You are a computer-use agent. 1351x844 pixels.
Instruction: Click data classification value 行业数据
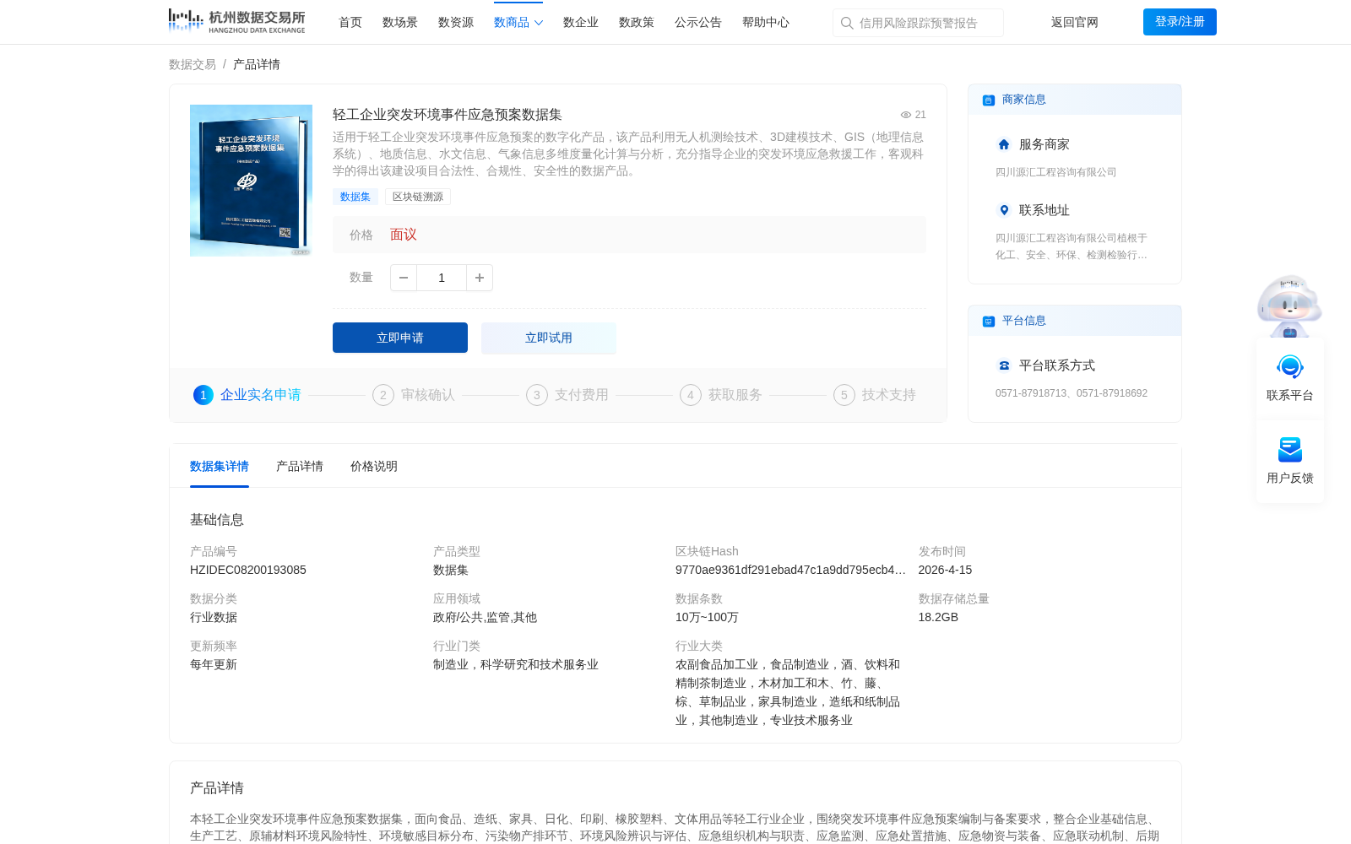(214, 617)
